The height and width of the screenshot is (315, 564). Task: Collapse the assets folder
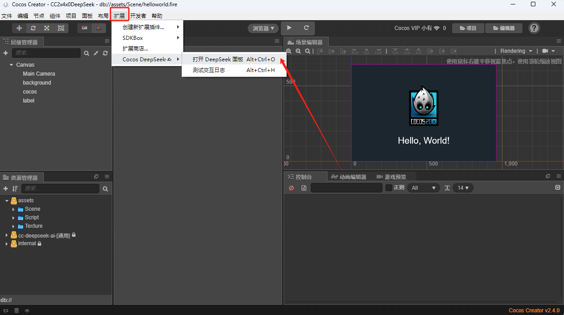point(7,200)
